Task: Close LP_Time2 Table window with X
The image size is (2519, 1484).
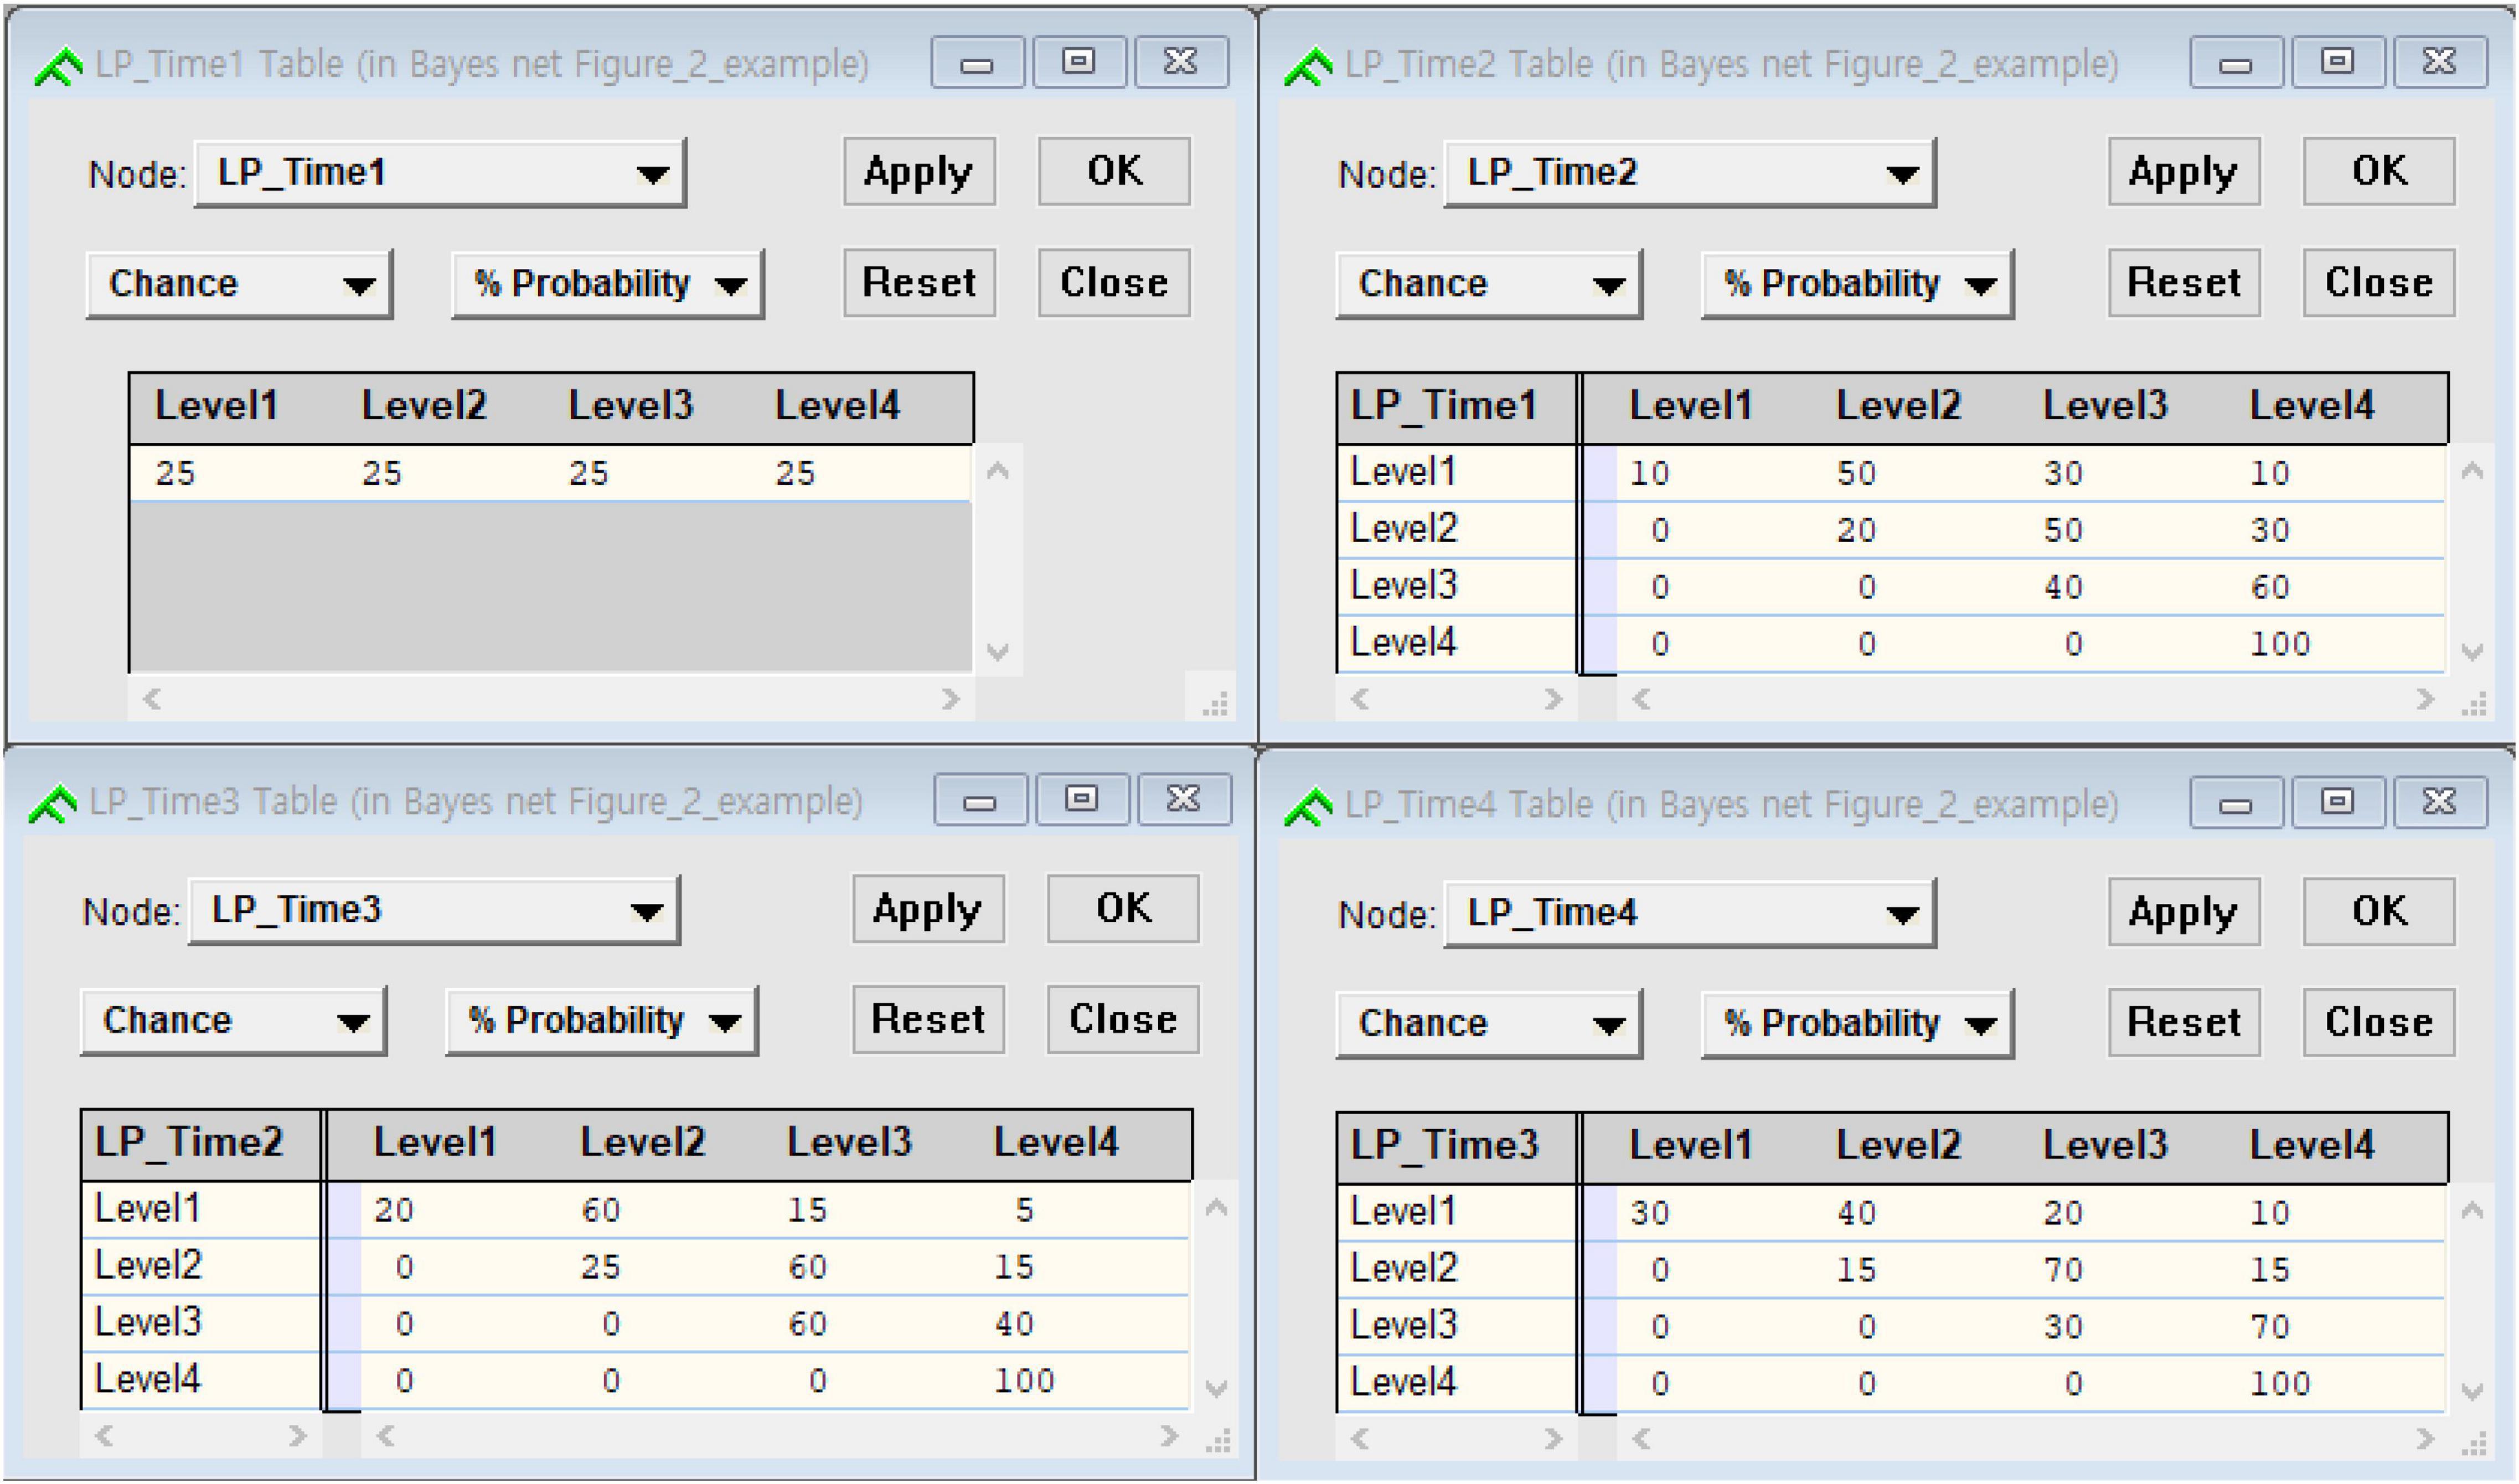Action: (2440, 62)
